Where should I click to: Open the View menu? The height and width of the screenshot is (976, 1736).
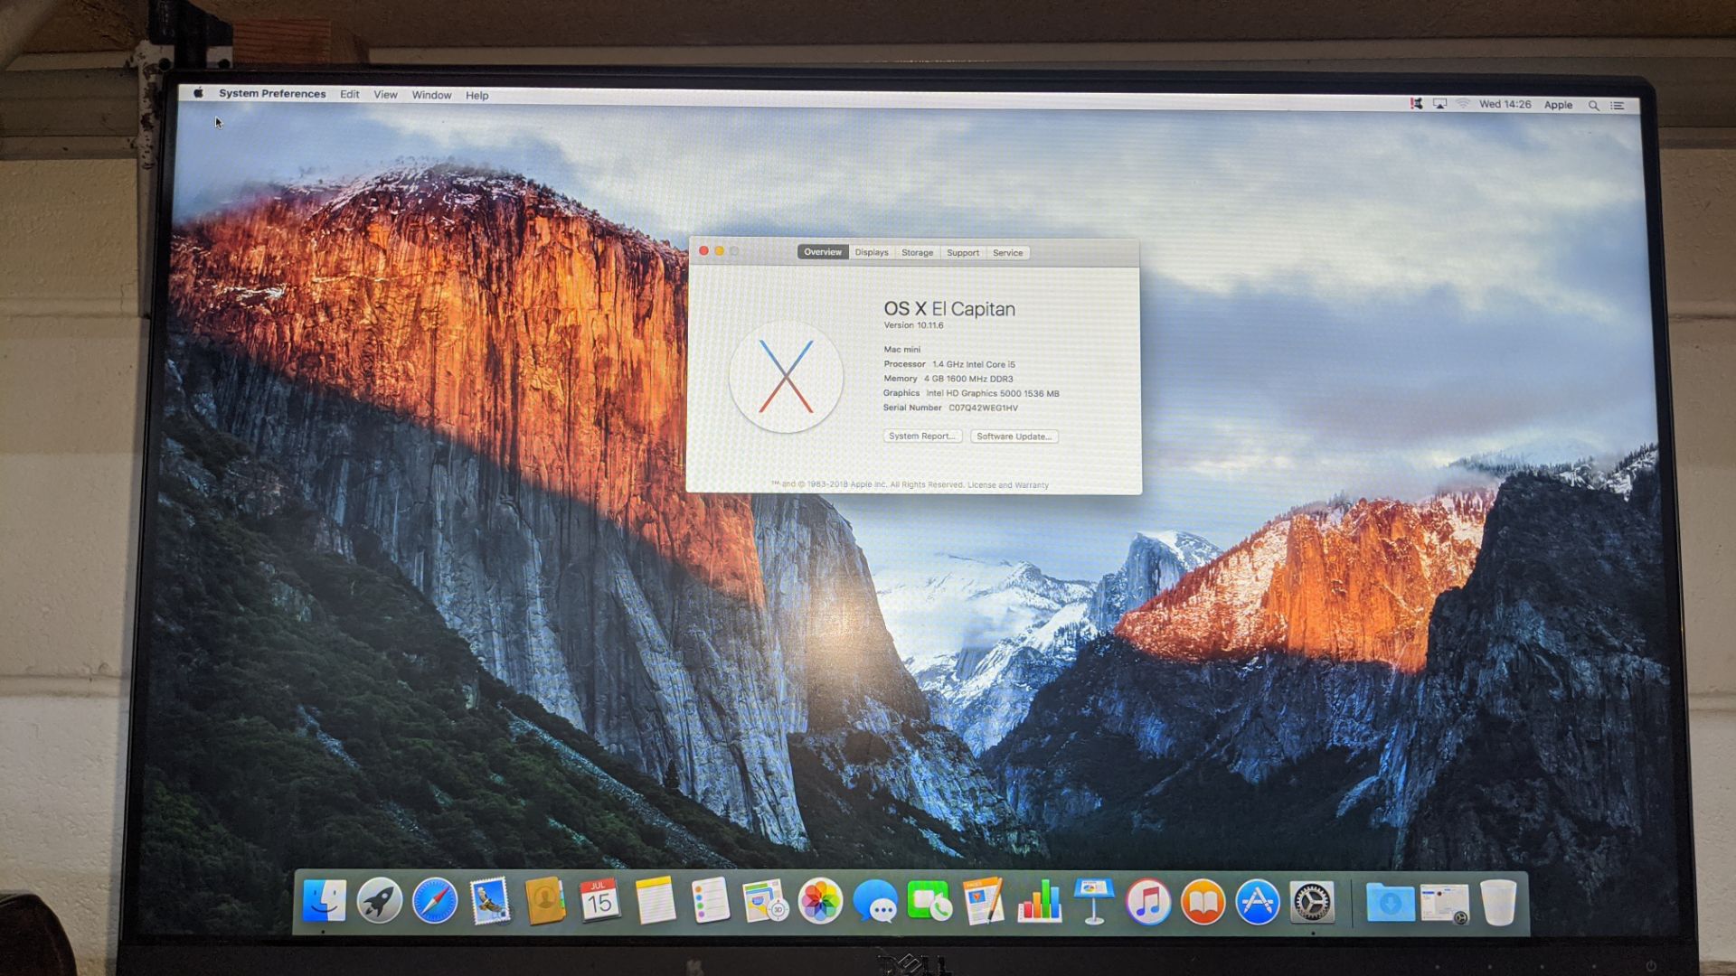point(385,94)
